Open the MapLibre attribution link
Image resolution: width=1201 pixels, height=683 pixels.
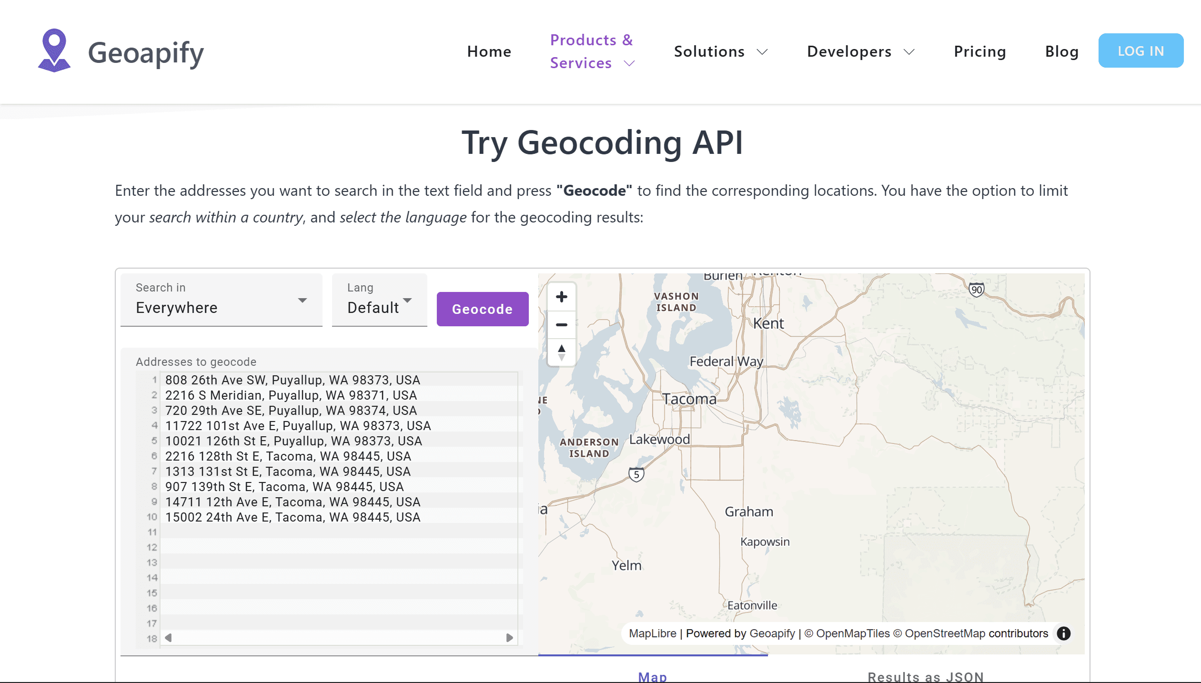coord(653,633)
